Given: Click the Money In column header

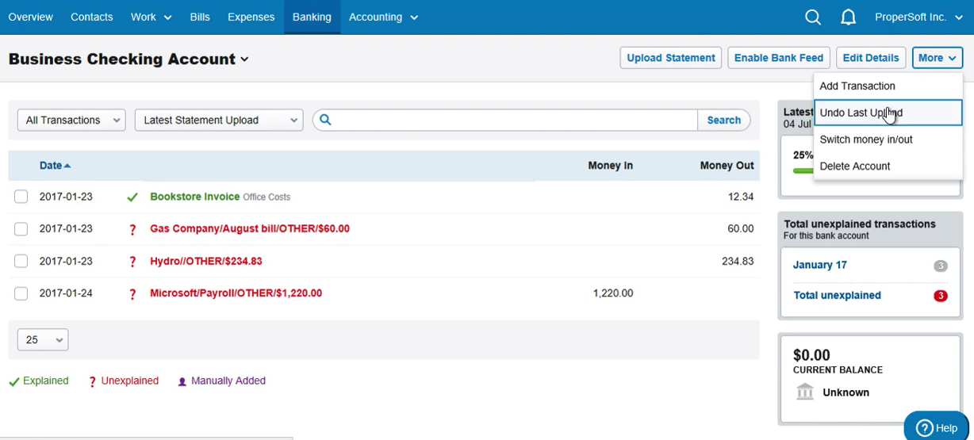Looking at the screenshot, I should pyautogui.click(x=610, y=166).
